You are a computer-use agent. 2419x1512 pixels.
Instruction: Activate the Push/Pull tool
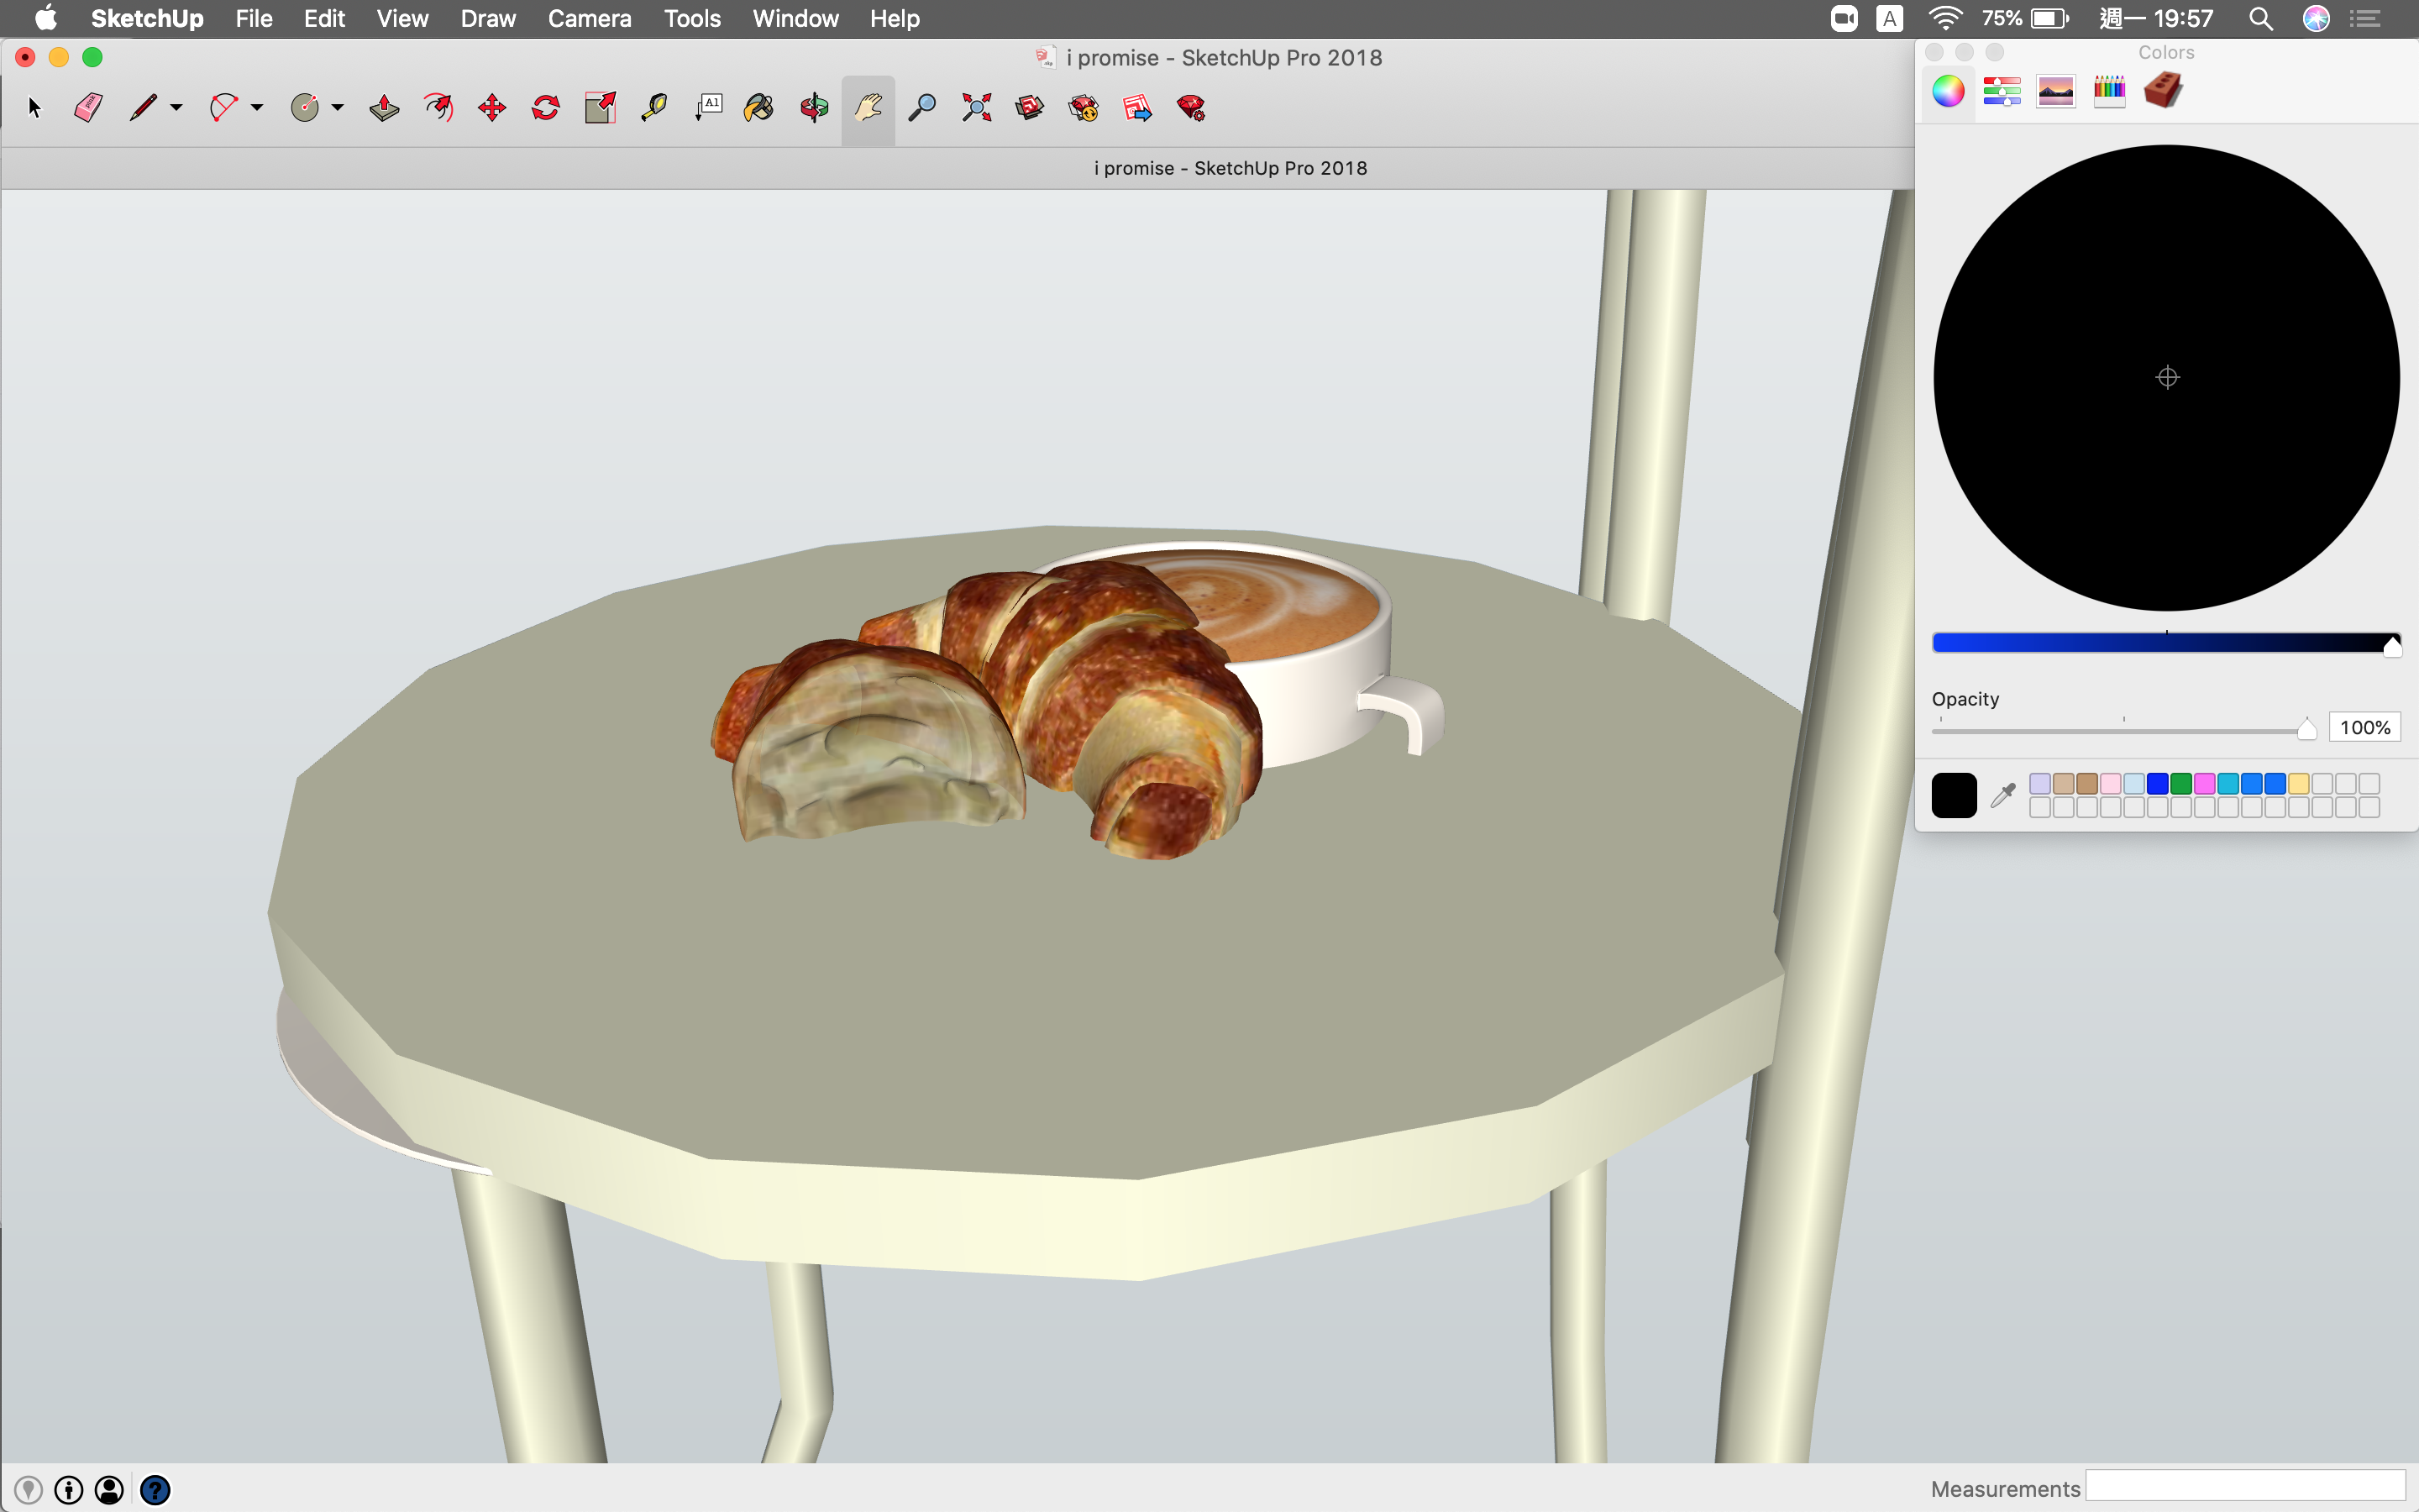(x=384, y=108)
